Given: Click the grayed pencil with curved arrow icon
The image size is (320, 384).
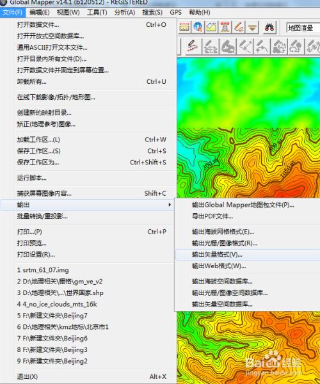Looking at the screenshot, I should tap(262, 47).
